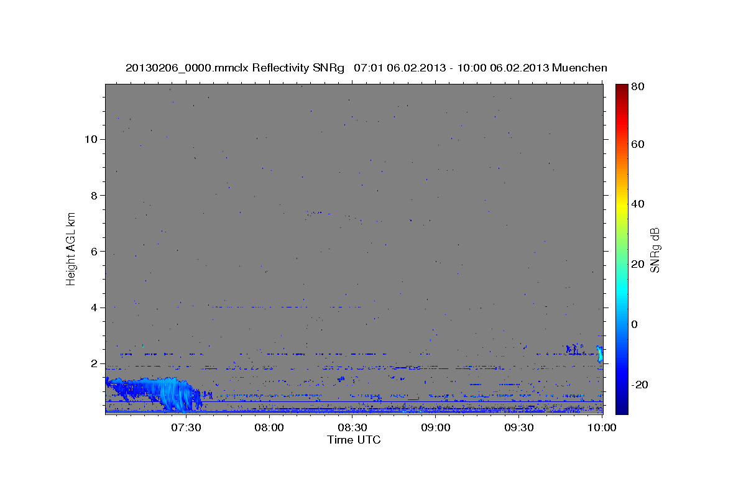Image resolution: width=746 pixels, height=497 pixels.
Task: Click the 'SNRg dB' colorbar label
Action: 654,249
